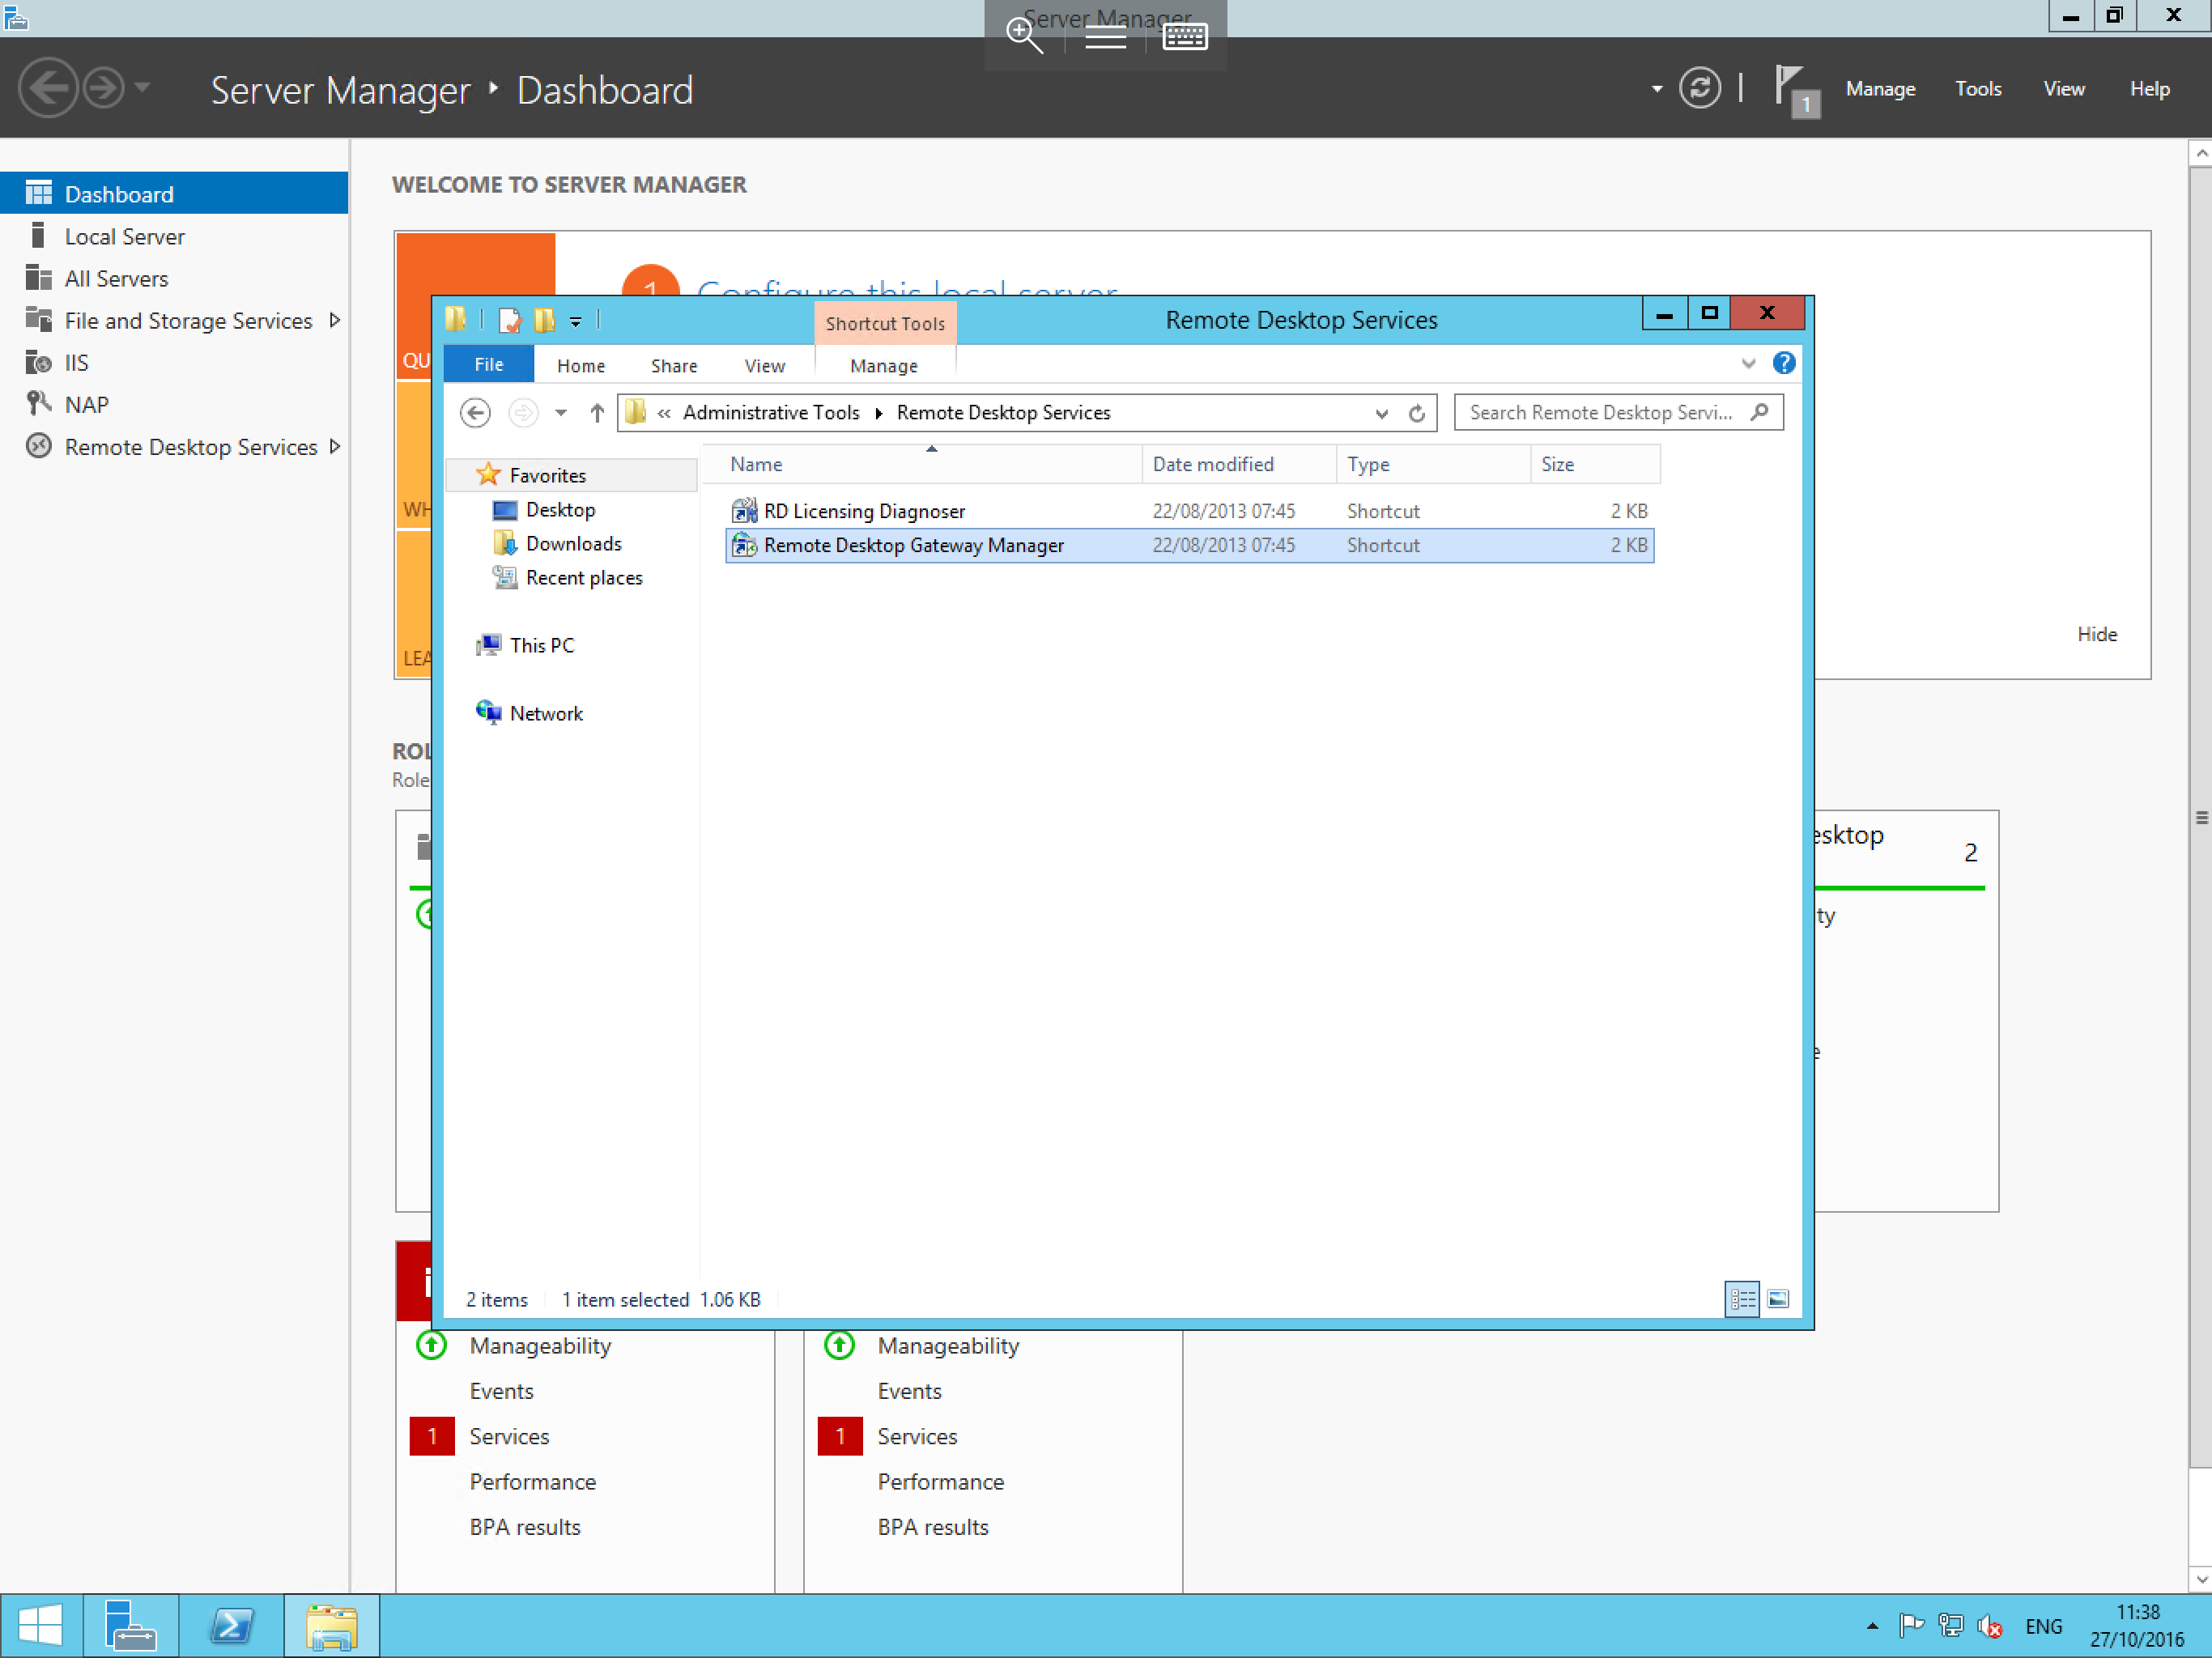The height and width of the screenshot is (1658, 2212).
Task: Click the search magnifier icon in Explorer
Action: 1759,412
